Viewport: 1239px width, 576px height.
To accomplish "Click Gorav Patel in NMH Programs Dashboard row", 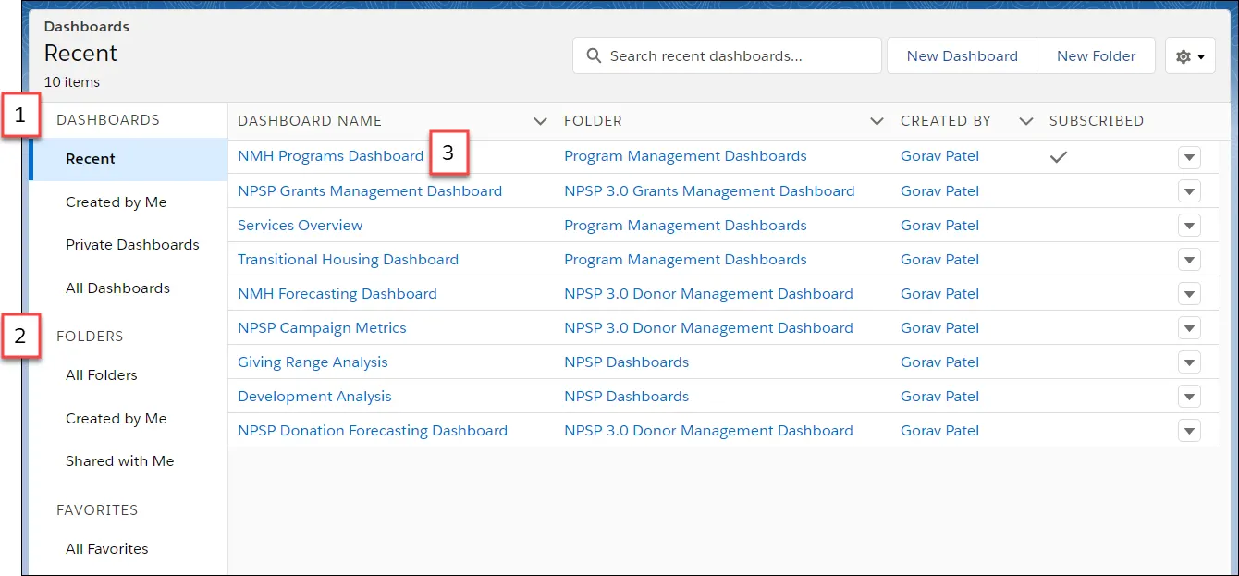I will (x=939, y=156).
